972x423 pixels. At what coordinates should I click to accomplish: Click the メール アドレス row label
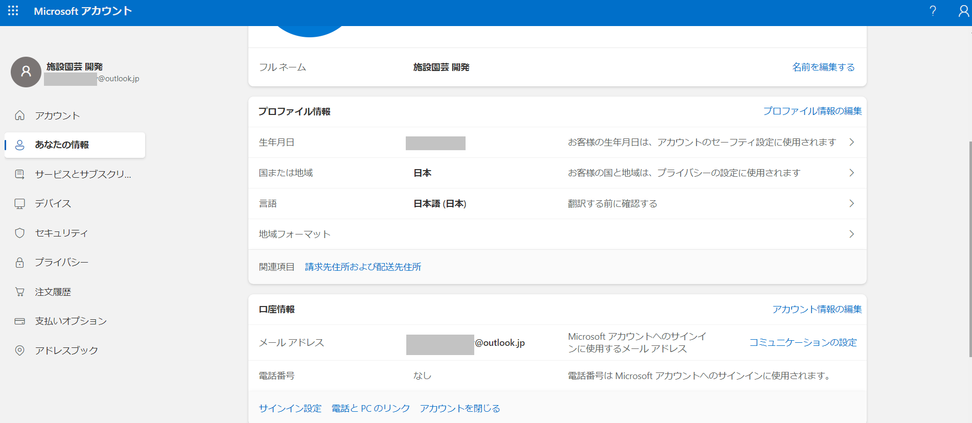tap(291, 342)
